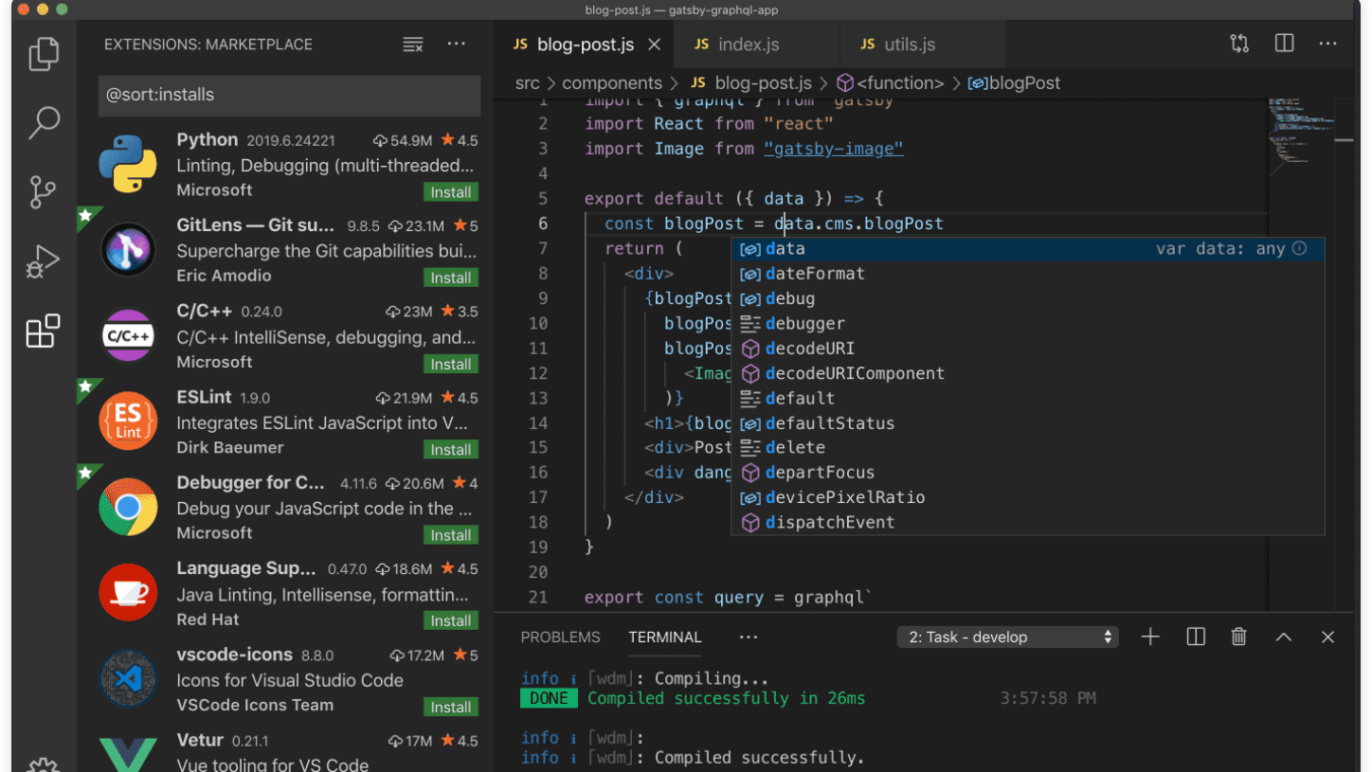
Task: Choose dispatchEvent suggestion
Action: [1028, 522]
